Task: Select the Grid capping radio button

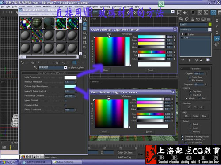Action: 199,98
